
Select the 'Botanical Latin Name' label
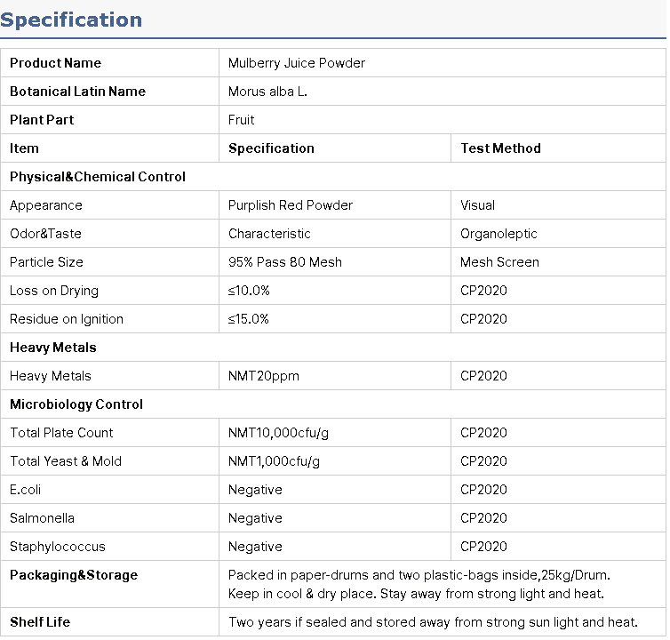coord(78,92)
